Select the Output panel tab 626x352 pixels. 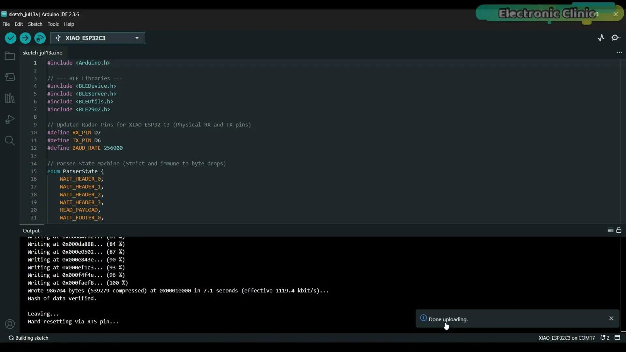tap(31, 231)
